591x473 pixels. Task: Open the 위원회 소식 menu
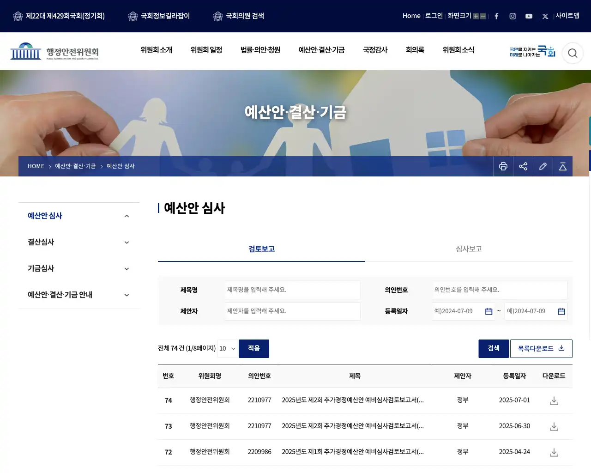458,50
